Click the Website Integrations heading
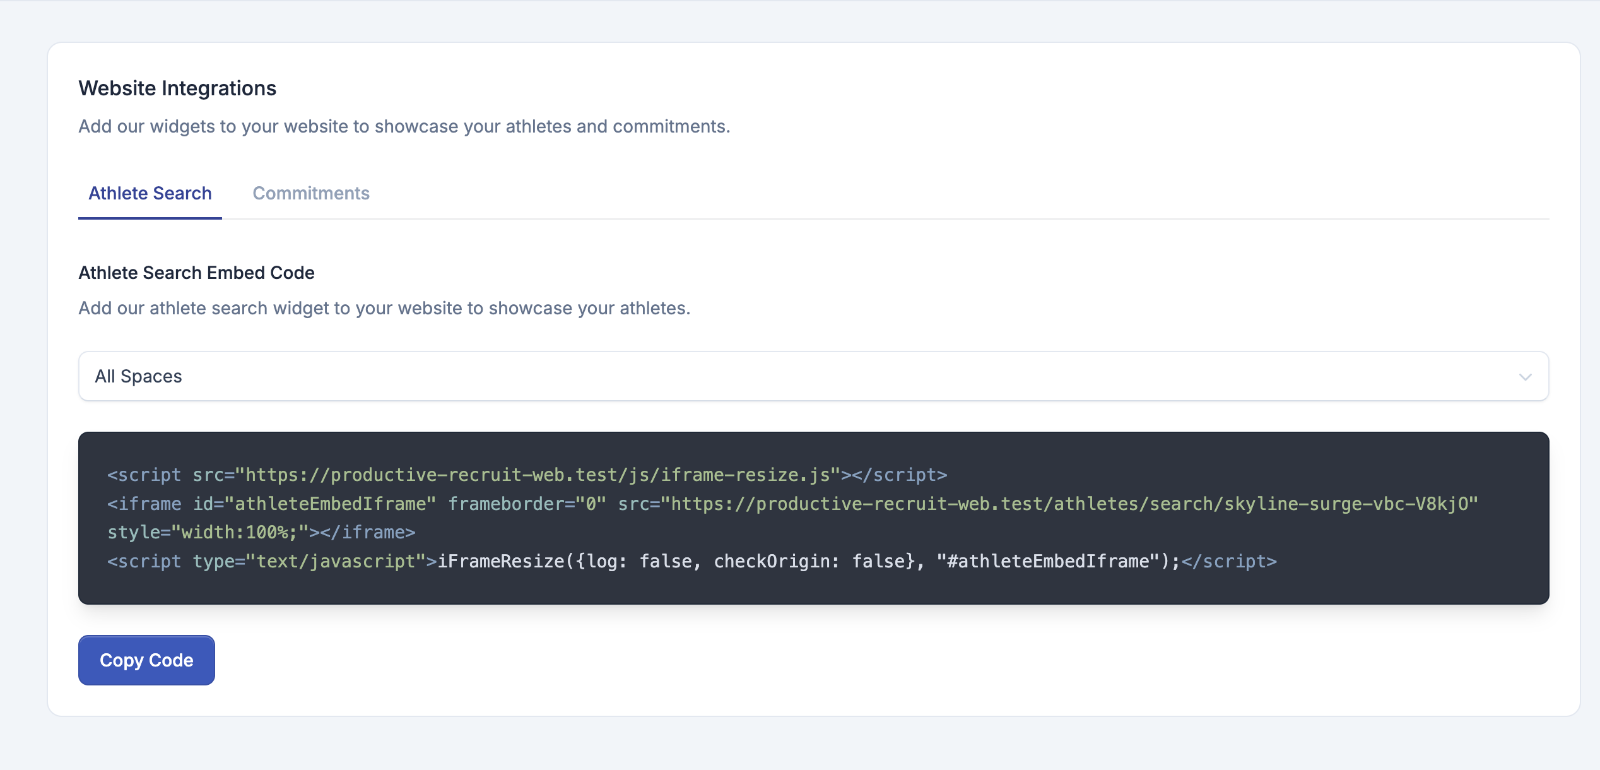Screen dimensions: 1600x770 [x=177, y=88]
